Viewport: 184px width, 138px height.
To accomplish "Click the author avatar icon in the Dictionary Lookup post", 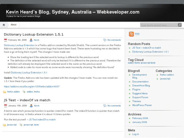I will [31, 40].
